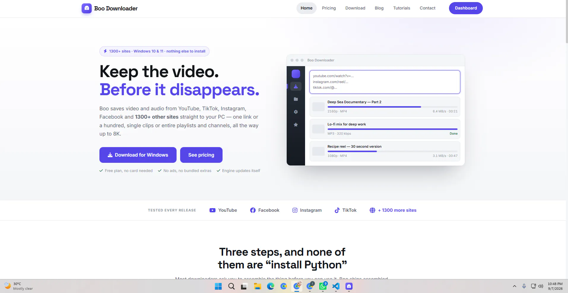Launch Microsoft Edge from the taskbar

(x=270, y=286)
